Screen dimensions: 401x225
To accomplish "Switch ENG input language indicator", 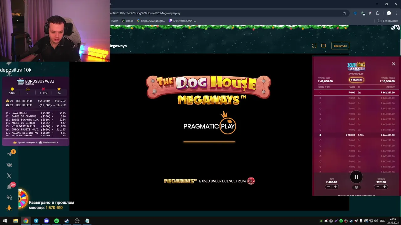I will (382, 221).
